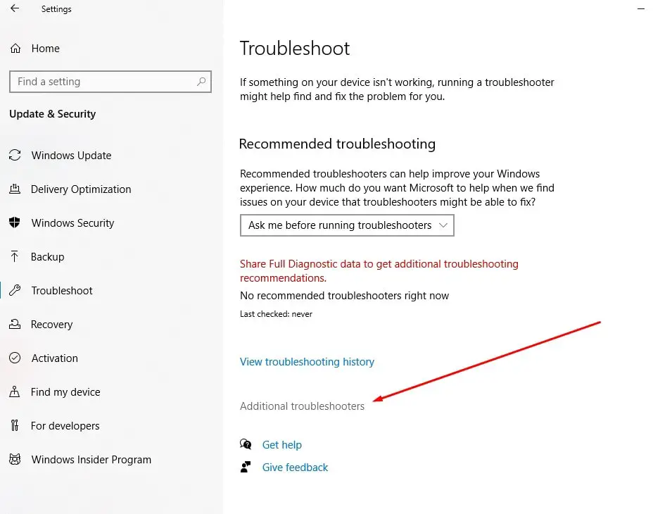Open Windows Update settings page

click(x=71, y=156)
